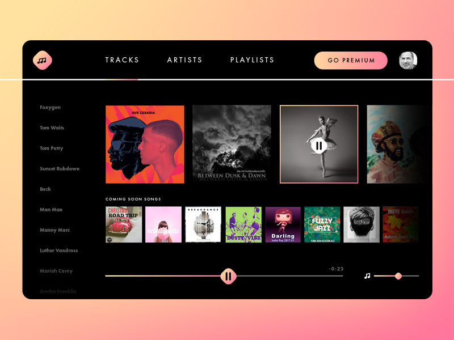Click the music note icon beside volume slider
Viewport: 454px width, 340px height.
pyautogui.click(x=367, y=275)
